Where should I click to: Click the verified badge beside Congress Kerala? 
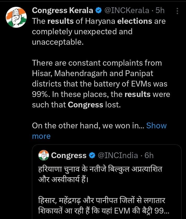click(x=99, y=11)
